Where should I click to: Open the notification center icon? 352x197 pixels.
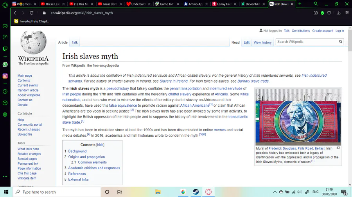(x=344, y=192)
